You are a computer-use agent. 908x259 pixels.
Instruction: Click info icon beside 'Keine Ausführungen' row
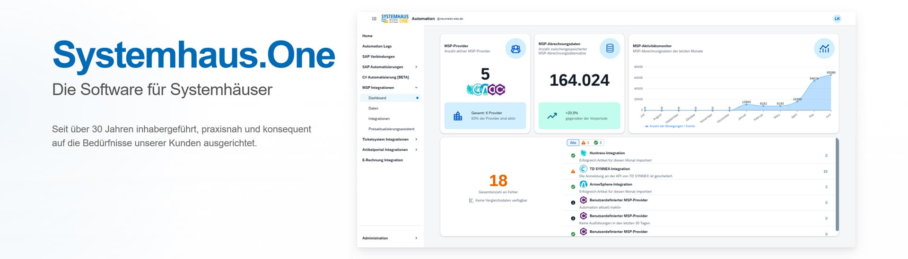[x=573, y=218]
